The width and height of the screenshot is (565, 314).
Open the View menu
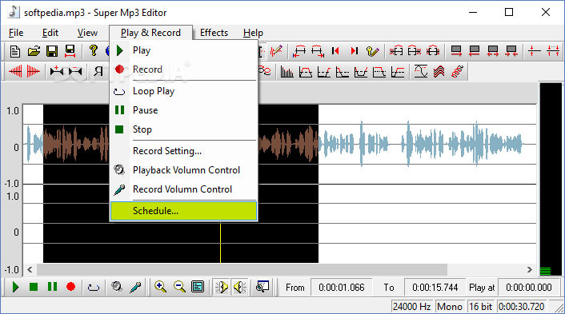pyautogui.click(x=87, y=33)
